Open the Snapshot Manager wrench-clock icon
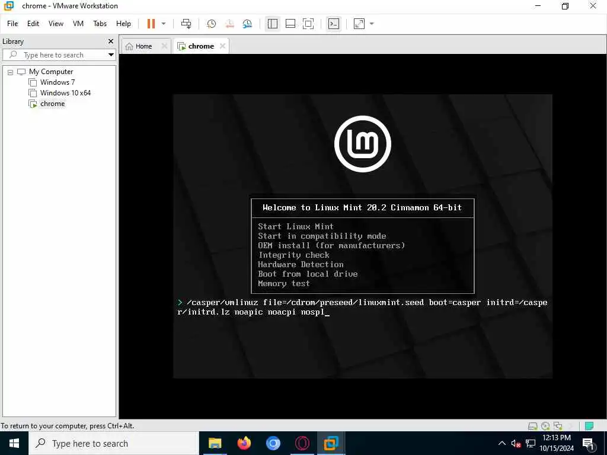The image size is (607, 455). tap(247, 24)
